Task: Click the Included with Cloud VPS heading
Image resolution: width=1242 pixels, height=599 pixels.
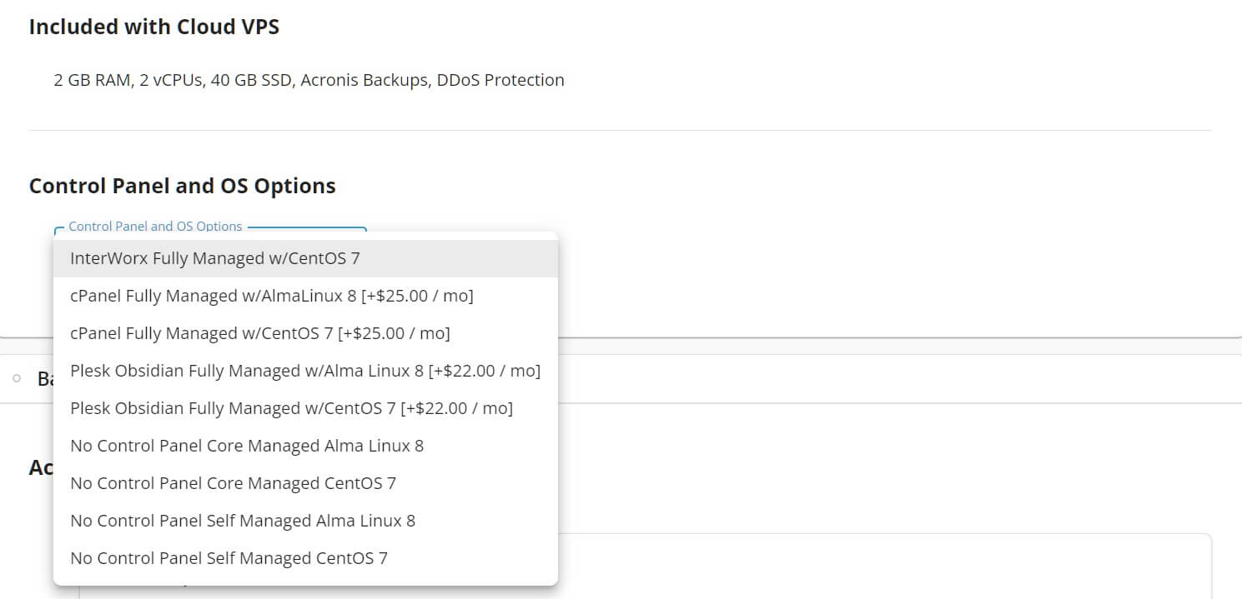Action: coord(154,27)
